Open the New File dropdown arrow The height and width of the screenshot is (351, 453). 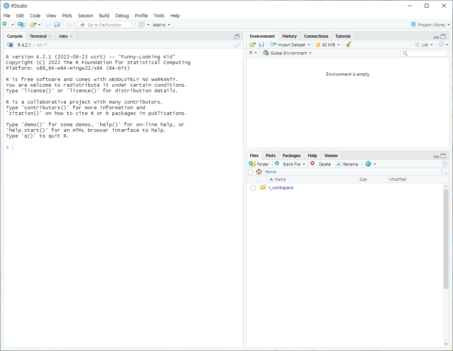pyautogui.click(x=12, y=25)
